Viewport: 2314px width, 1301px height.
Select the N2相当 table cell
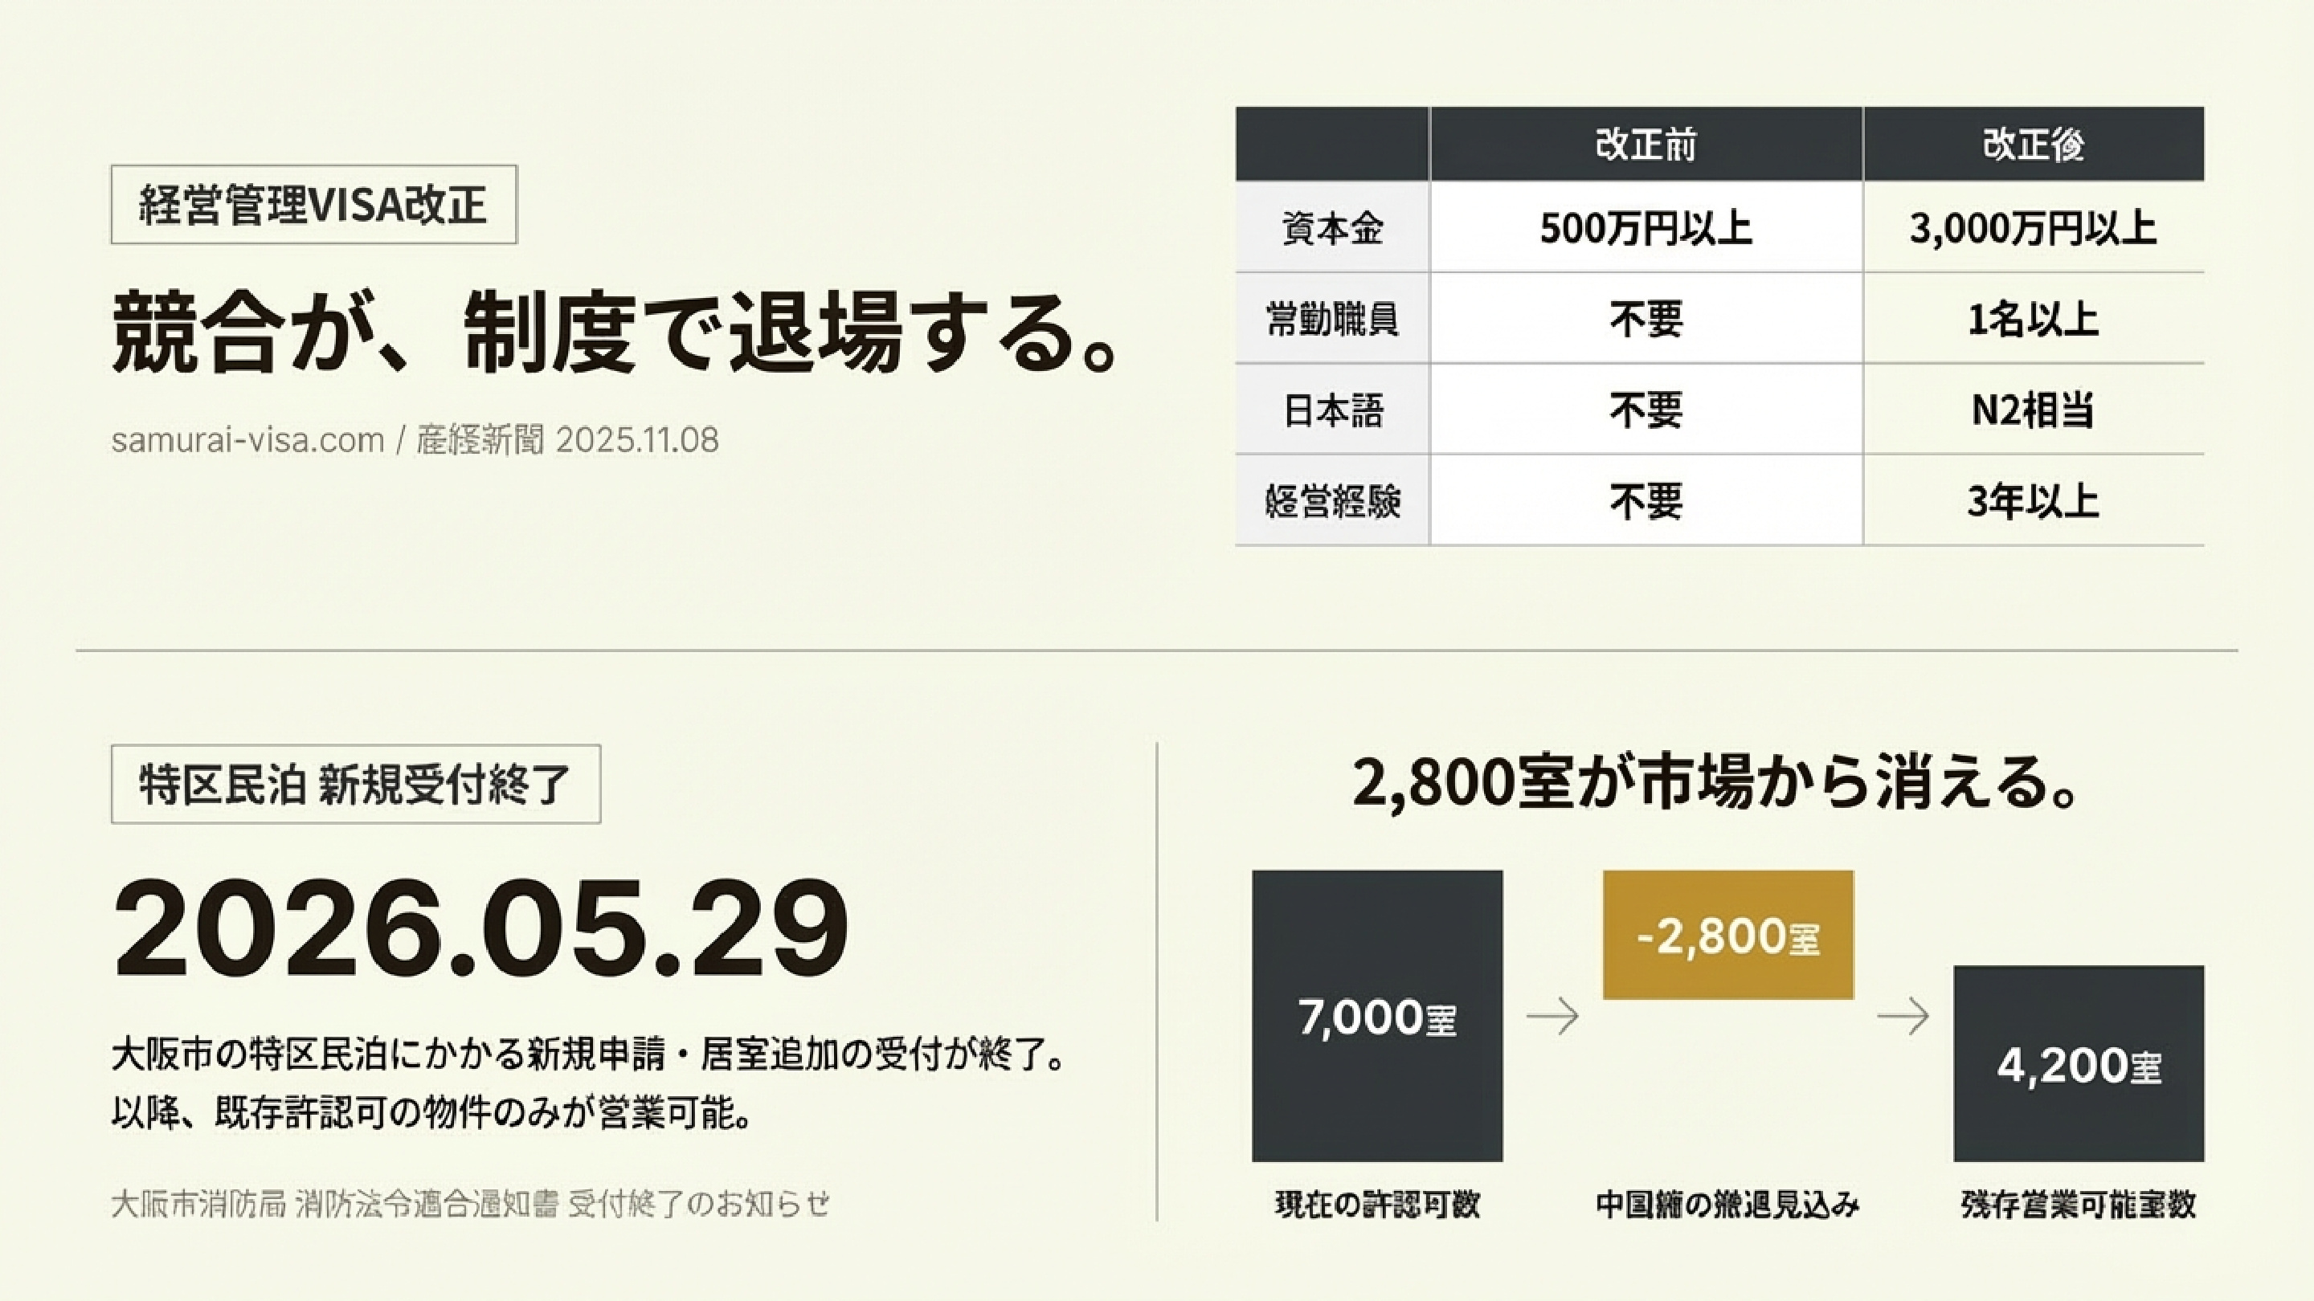pyautogui.click(x=2033, y=410)
